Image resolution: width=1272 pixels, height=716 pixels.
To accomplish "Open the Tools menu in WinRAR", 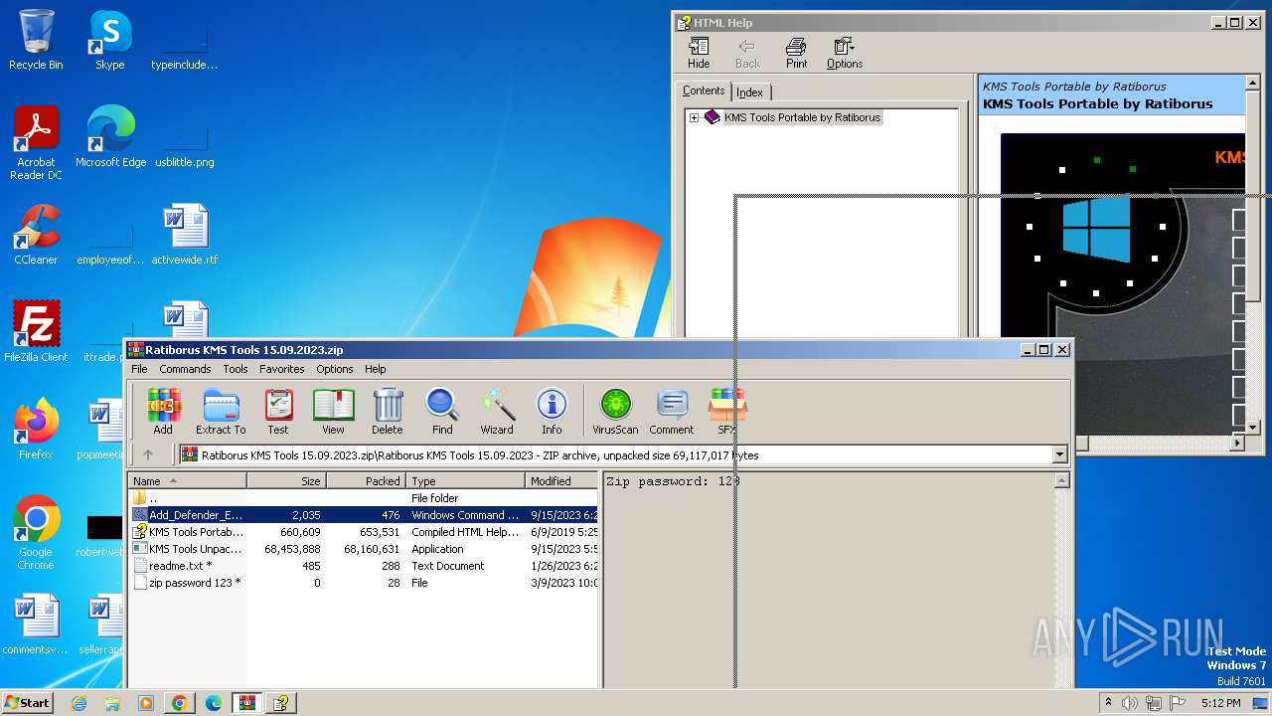I will click(236, 369).
